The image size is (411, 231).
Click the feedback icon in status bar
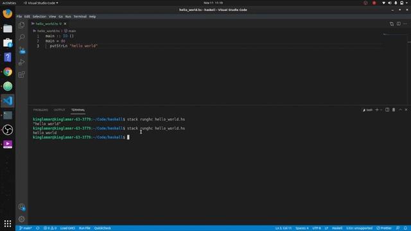pyautogui.click(x=398, y=228)
